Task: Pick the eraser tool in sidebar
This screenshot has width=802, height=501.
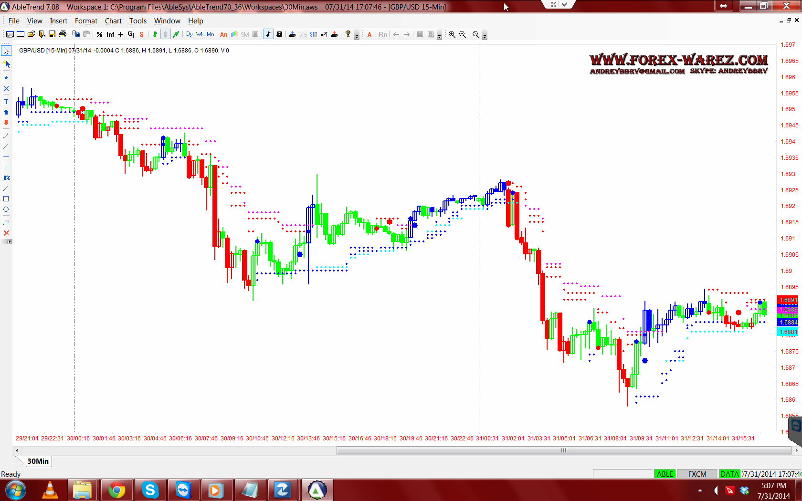Action: [6, 223]
